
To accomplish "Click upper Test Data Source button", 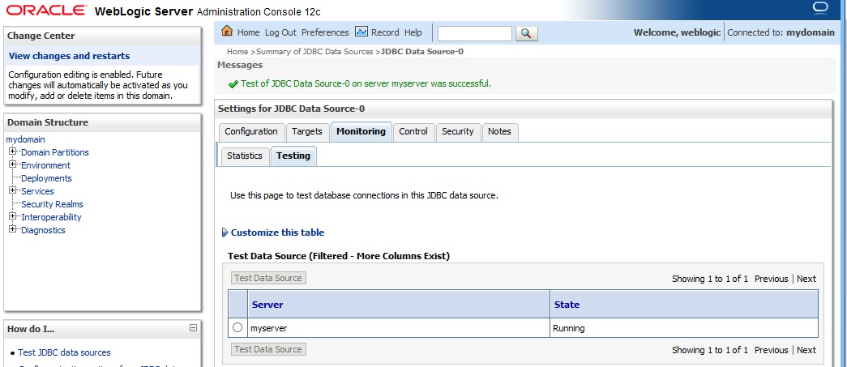I will [x=268, y=278].
